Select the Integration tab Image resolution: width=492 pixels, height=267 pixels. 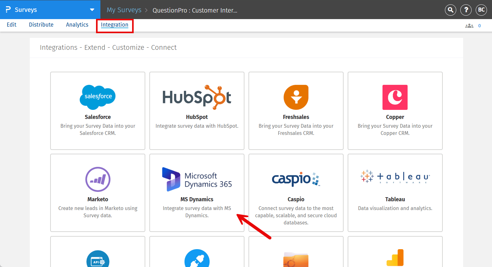click(115, 25)
